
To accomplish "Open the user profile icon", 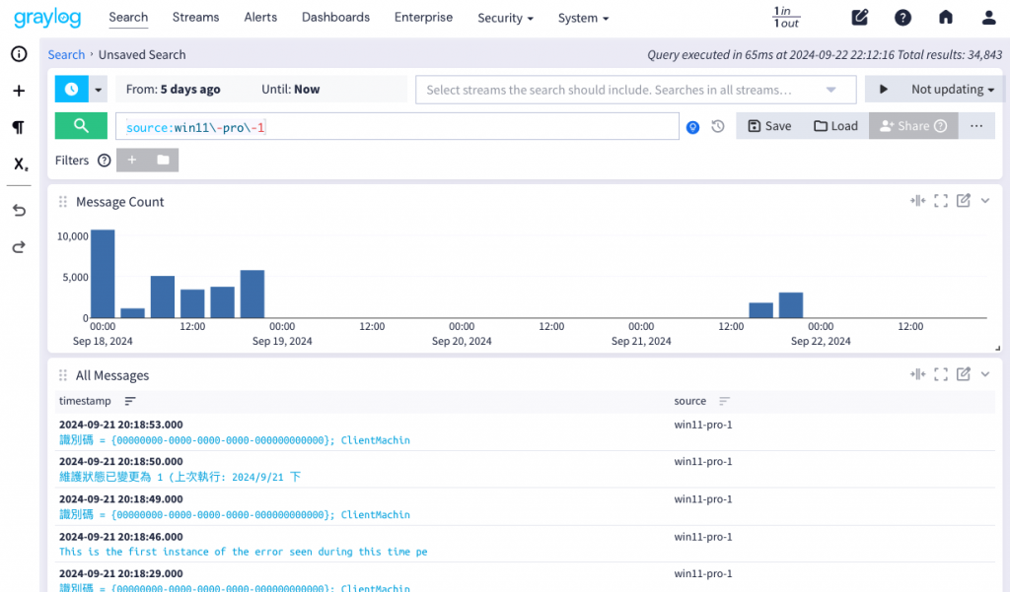I will coord(988,18).
